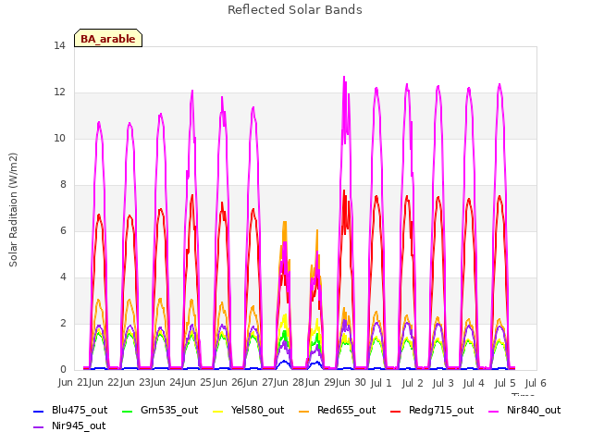592x444 pixels.
Task: Click the Red655_out legend label
Action: 346,410
